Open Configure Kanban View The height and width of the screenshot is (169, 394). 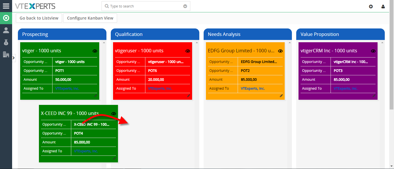click(x=90, y=18)
